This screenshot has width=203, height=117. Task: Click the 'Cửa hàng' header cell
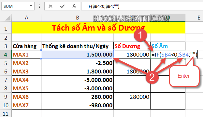[x=26, y=46]
